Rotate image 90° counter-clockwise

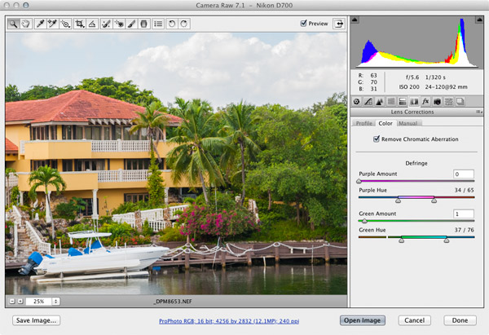pyautogui.click(x=172, y=24)
